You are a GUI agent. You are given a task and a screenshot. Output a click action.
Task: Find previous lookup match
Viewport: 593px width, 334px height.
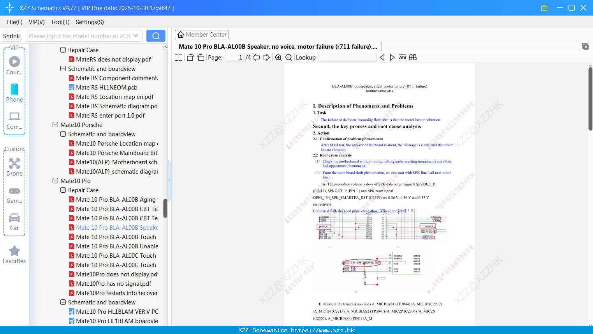(382, 57)
